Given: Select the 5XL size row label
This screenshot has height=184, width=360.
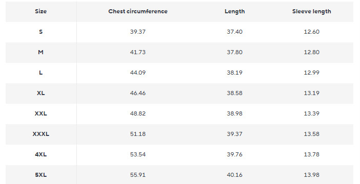Looking at the screenshot, I should tap(41, 175).
